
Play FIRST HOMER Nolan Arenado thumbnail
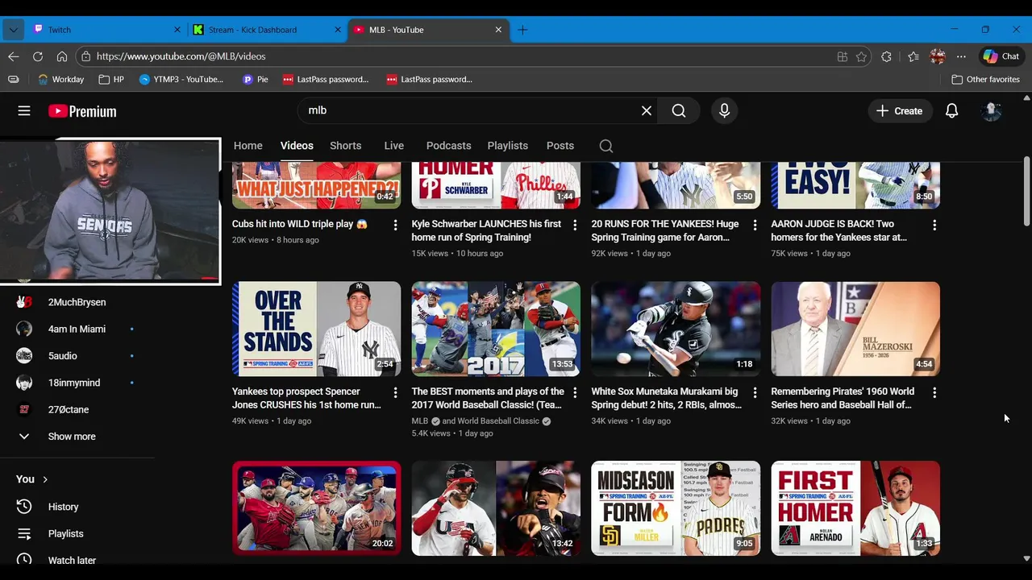(x=855, y=508)
